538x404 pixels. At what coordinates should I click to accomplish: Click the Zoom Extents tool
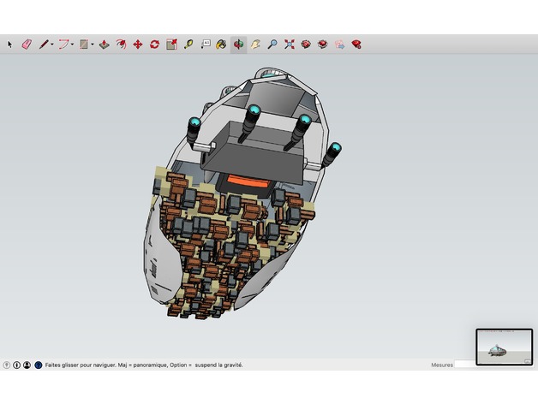290,45
